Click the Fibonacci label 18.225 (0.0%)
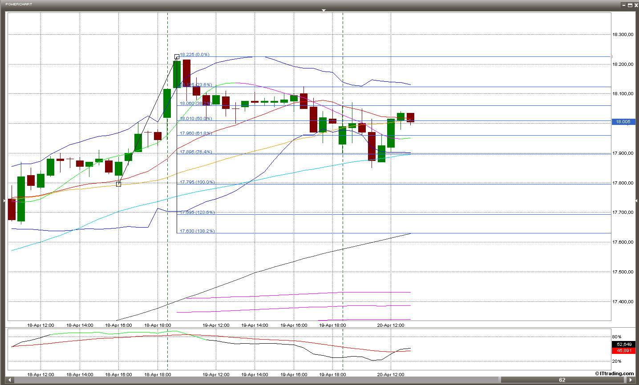The image size is (639, 385). click(194, 55)
